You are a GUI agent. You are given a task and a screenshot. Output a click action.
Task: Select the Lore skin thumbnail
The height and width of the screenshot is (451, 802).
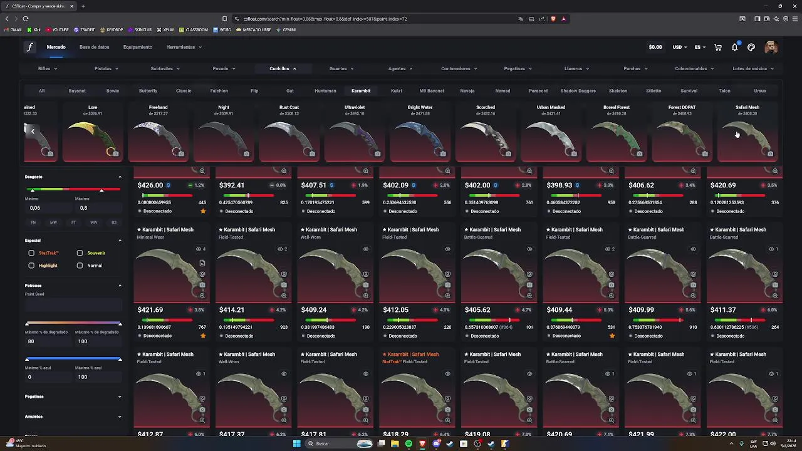point(93,133)
